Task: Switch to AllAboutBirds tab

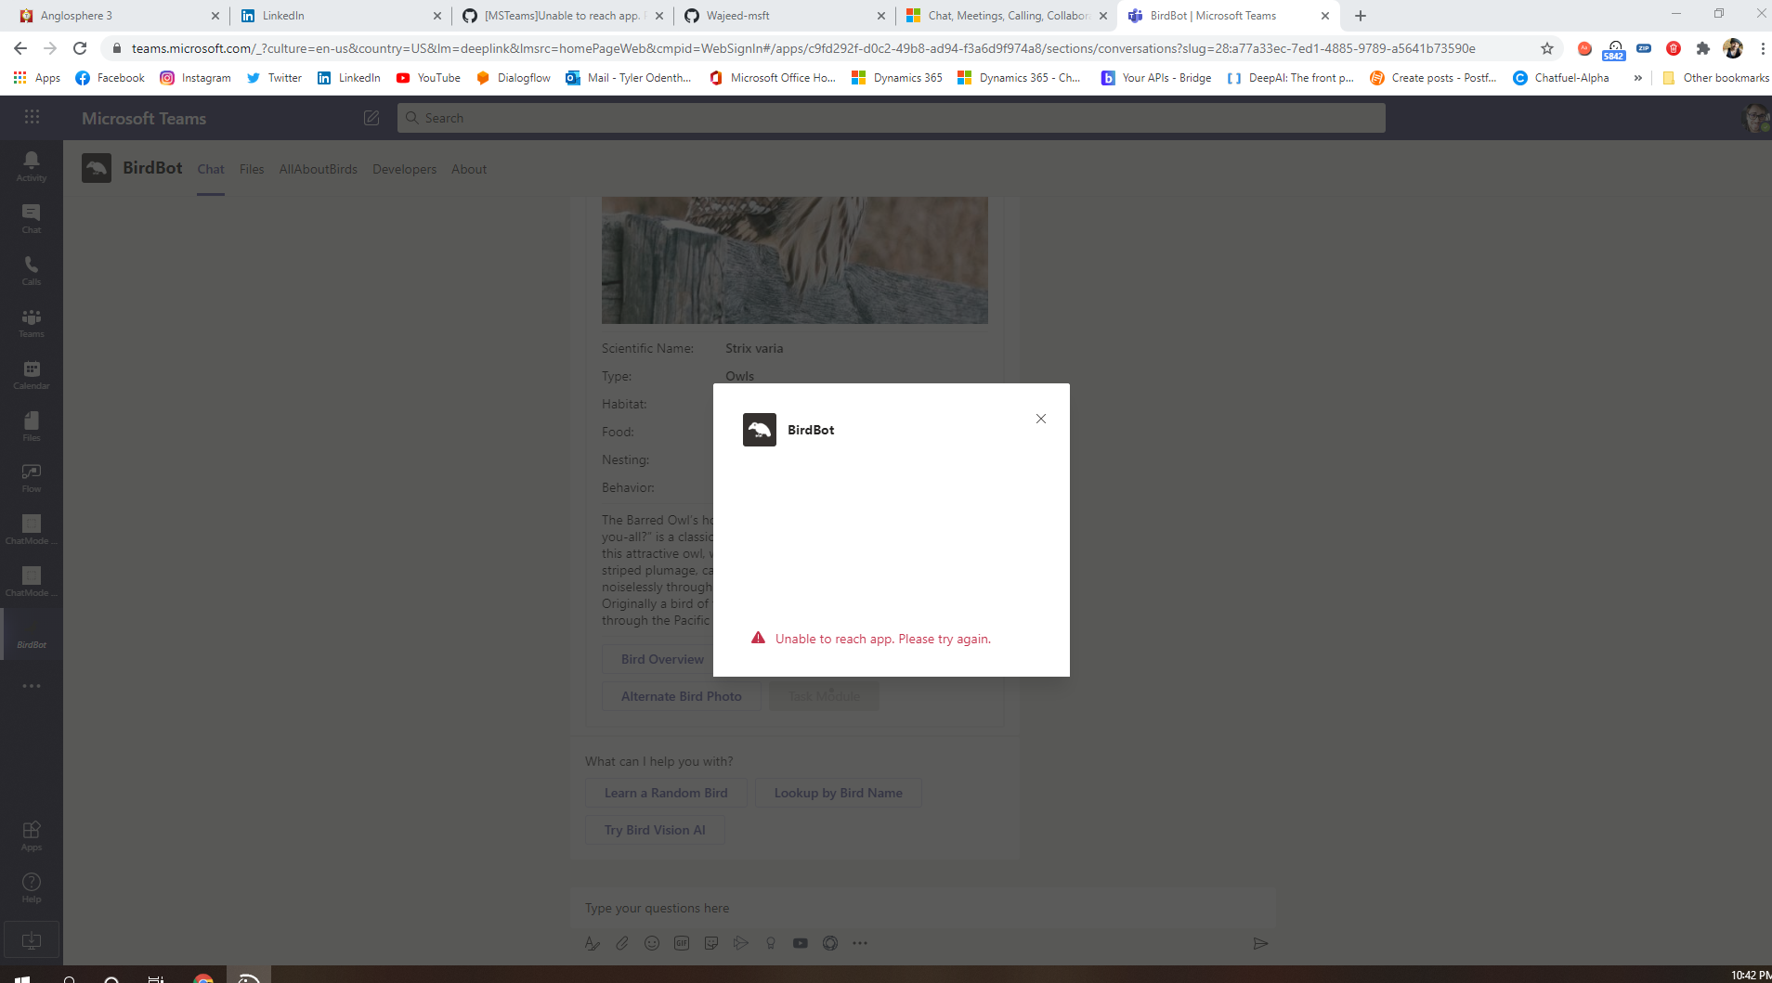Action: click(318, 169)
